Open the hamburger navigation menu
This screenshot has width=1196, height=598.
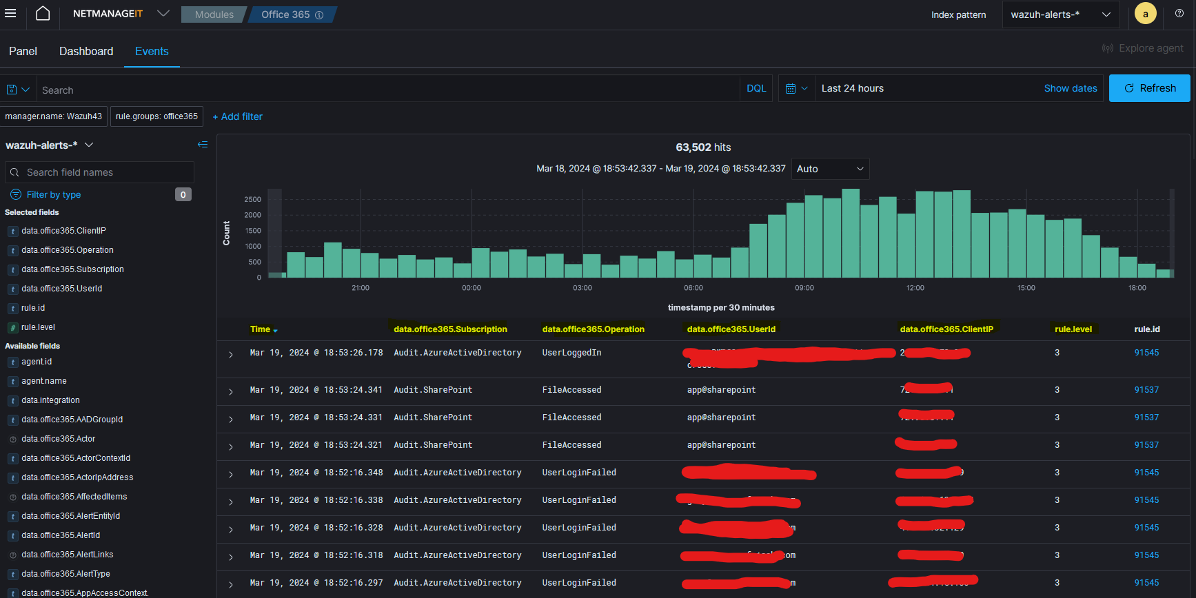click(10, 14)
